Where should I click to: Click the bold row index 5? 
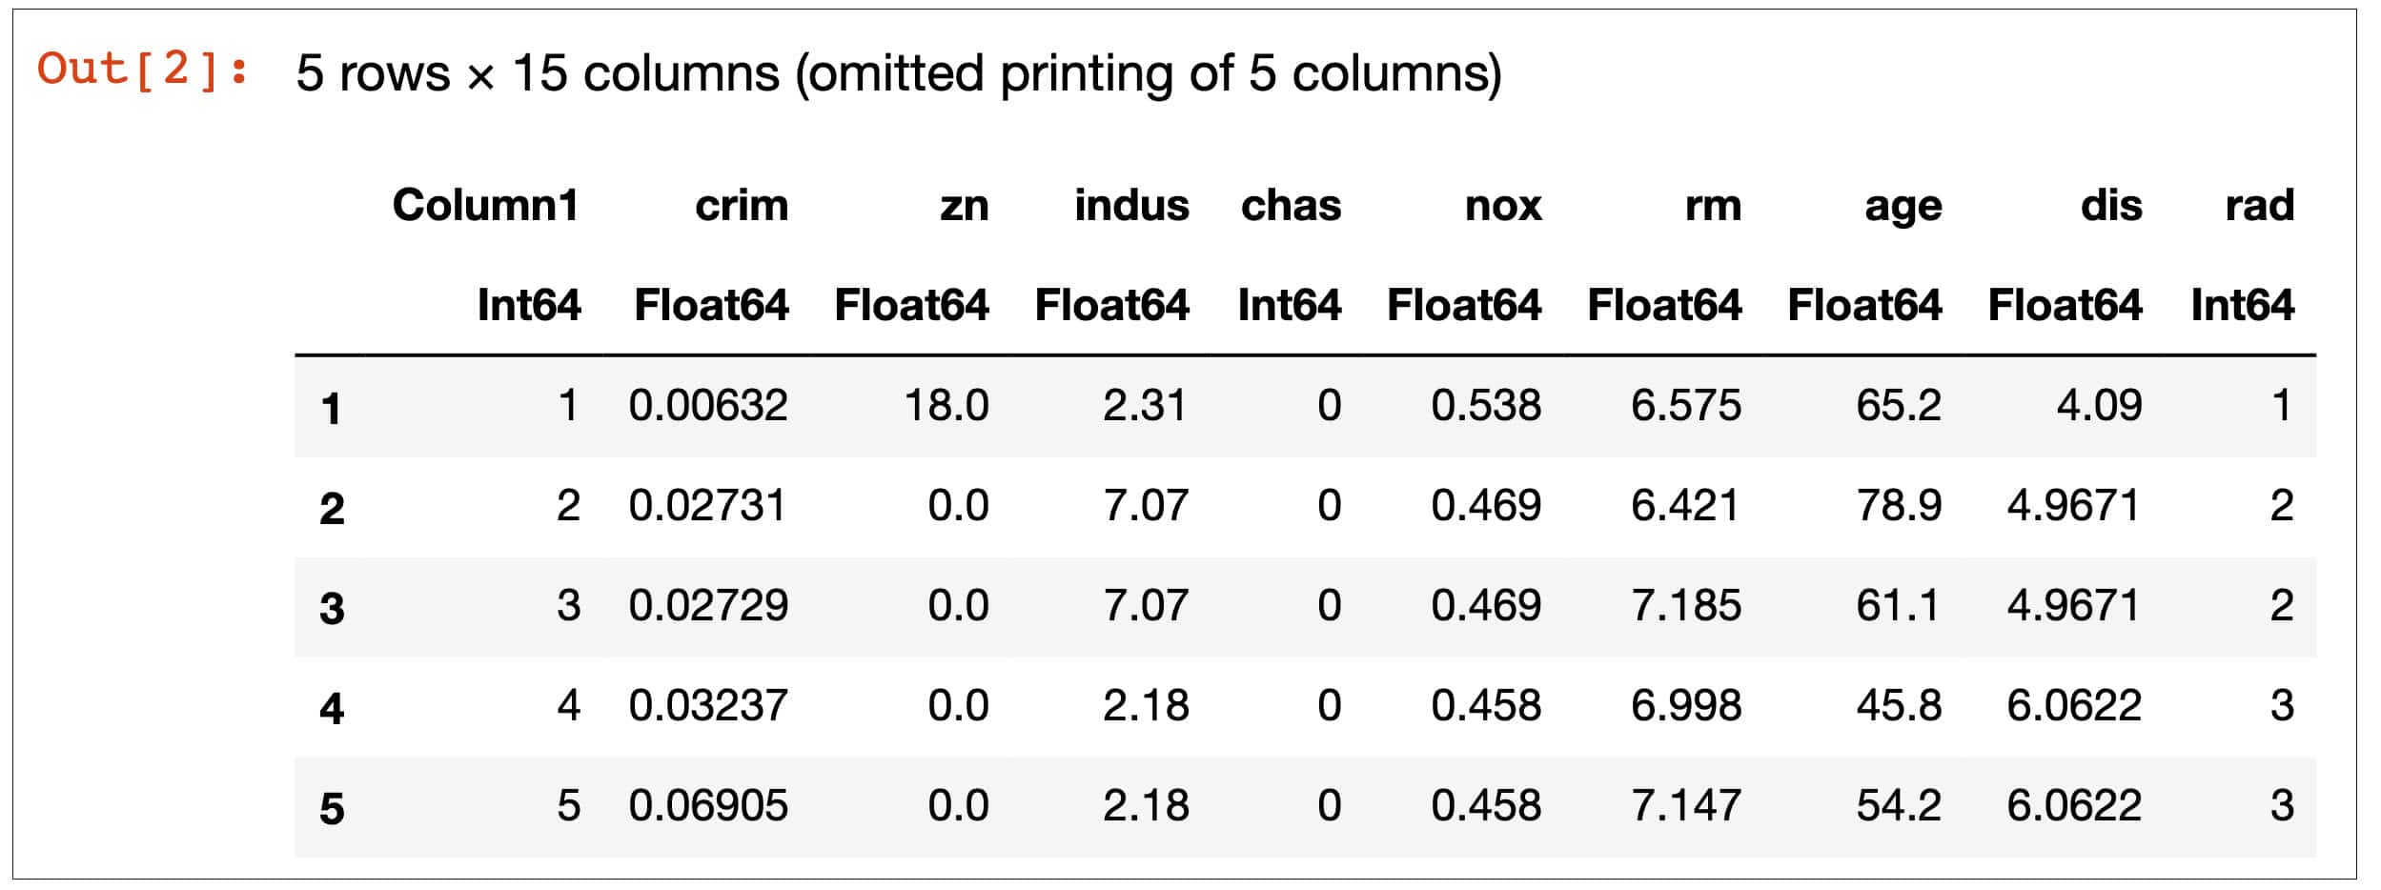(332, 809)
